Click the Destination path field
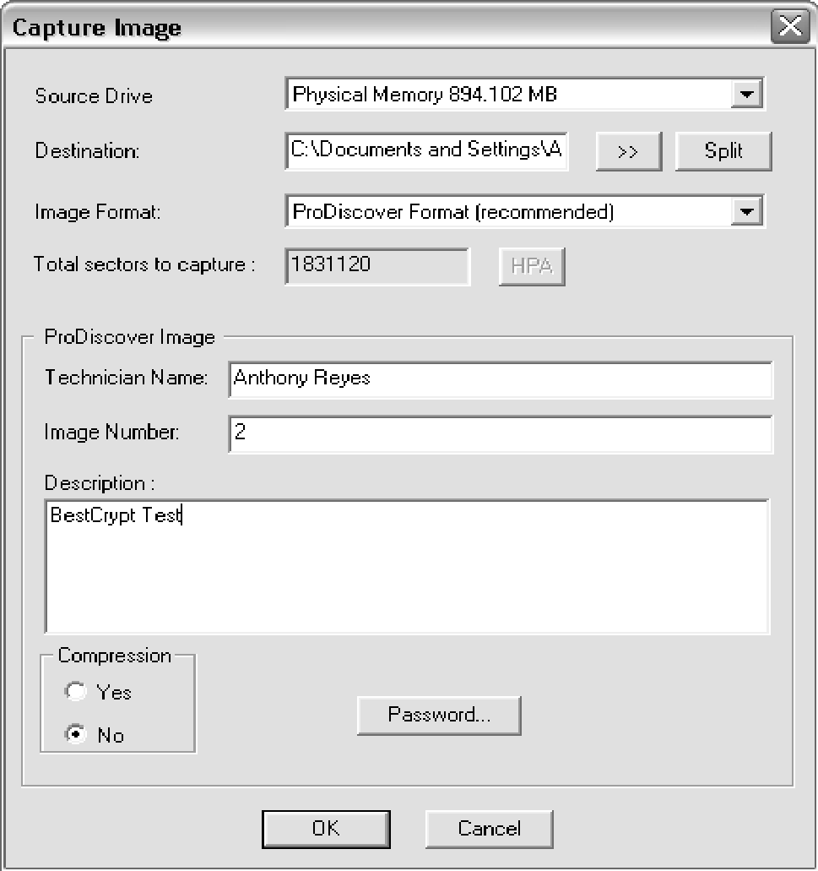Image resolution: width=818 pixels, height=871 pixels. 426,150
